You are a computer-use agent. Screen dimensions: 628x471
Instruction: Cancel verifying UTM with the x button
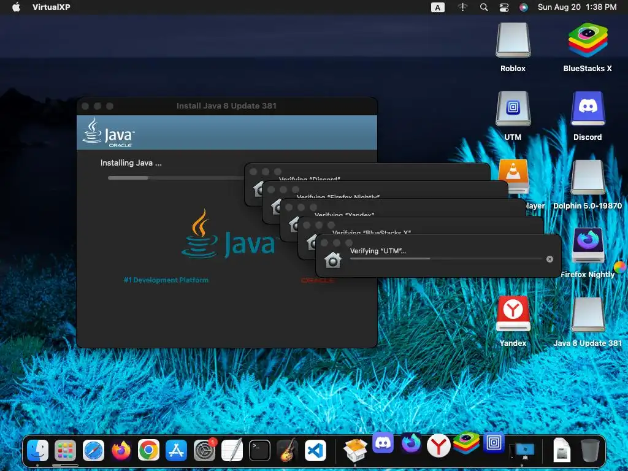550,259
